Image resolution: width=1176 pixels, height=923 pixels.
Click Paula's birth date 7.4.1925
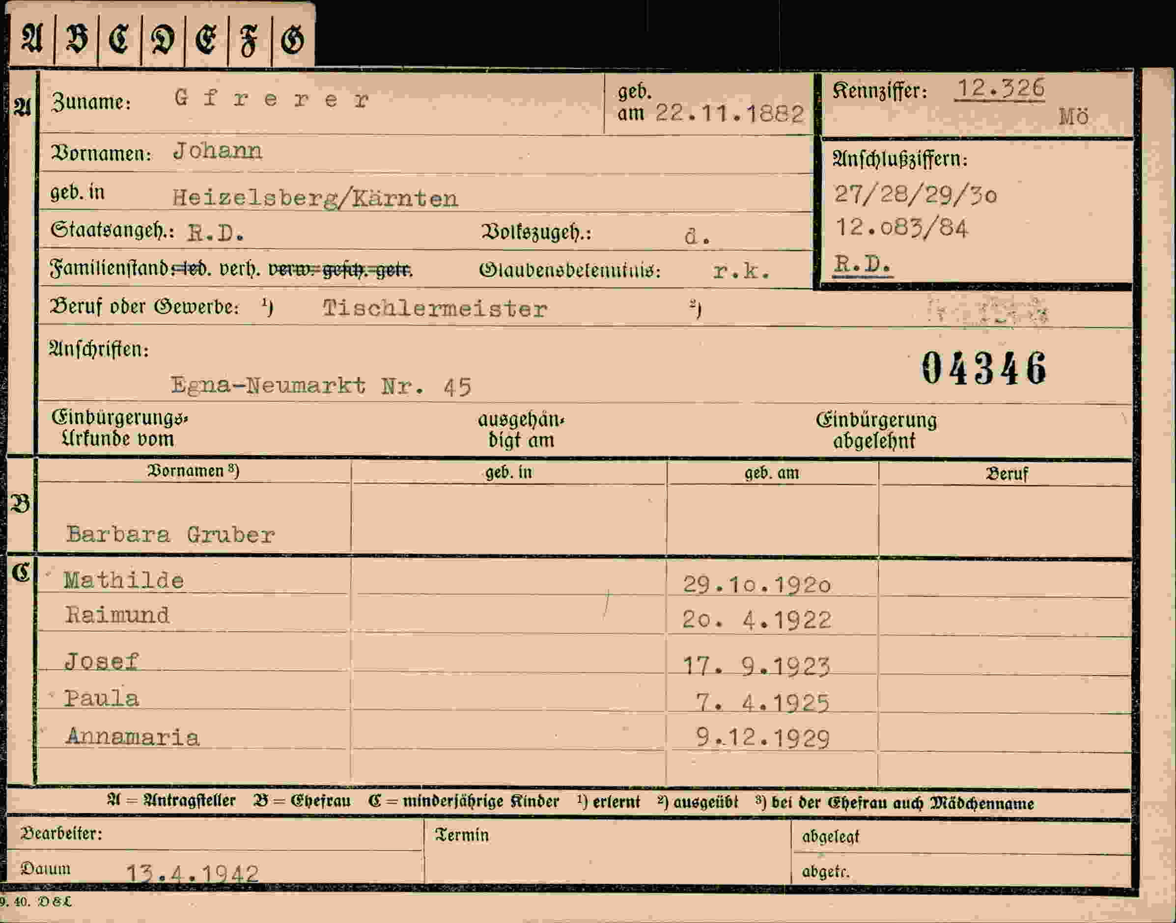762,703
